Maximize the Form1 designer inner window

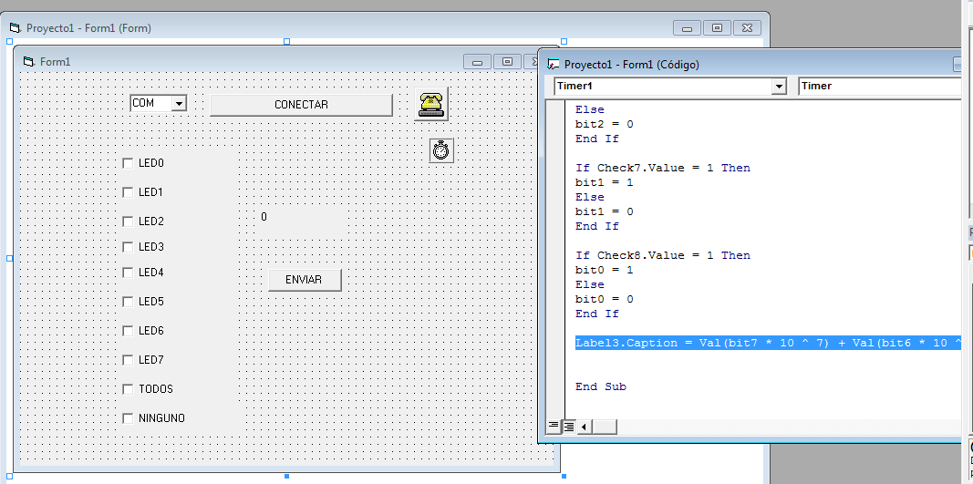(508, 61)
